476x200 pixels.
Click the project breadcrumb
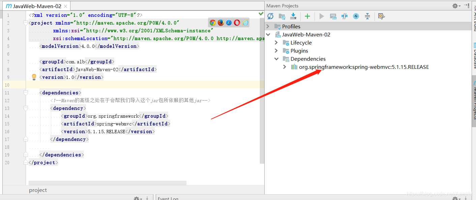pyautogui.click(x=38, y=190)
